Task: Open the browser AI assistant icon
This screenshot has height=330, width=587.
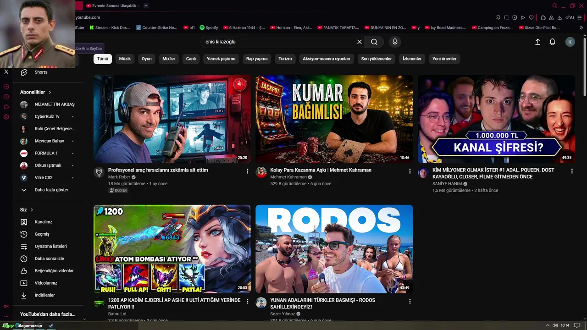Action: [569, 17]
